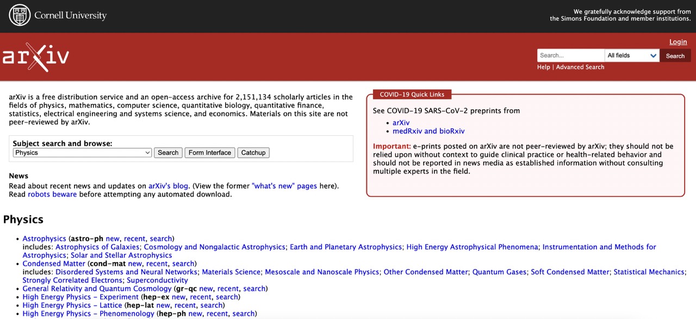
Task: Open Cosmology and Nongalactic Astrophysics link
Action: (x=214, y=247)
